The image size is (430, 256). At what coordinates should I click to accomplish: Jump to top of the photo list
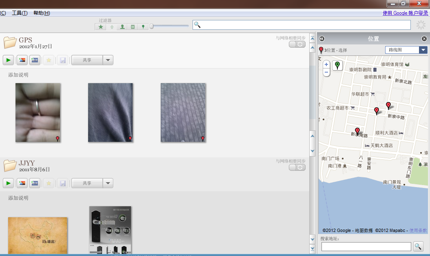[313, 38]
